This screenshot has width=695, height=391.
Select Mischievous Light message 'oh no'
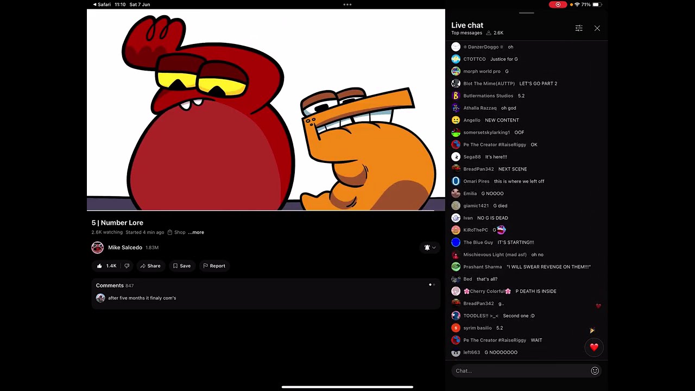[537, 255]
